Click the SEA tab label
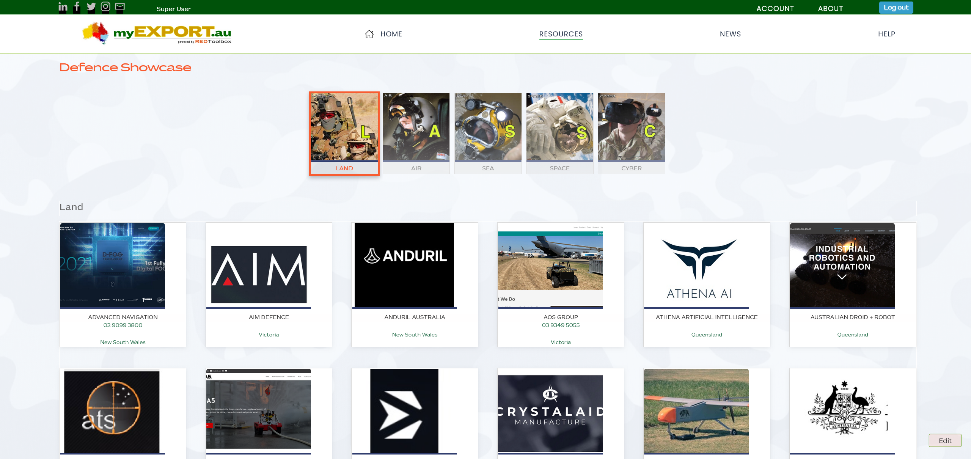971x459 pixels. pyautogui.click(x=488, y=168)
